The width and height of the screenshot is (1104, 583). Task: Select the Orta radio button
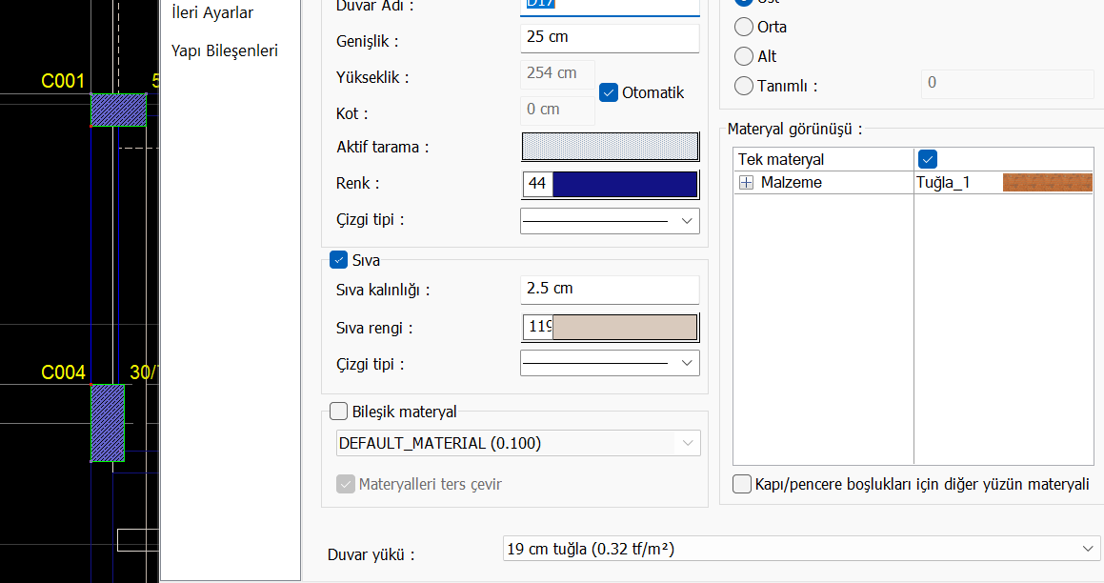point(744,28)
